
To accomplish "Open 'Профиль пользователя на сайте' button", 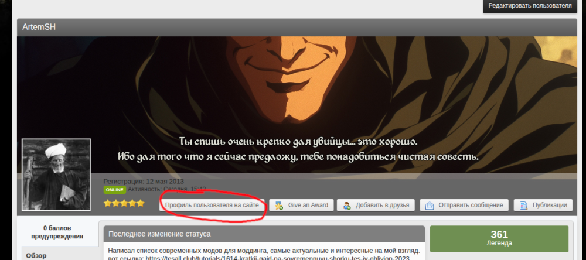I will click(x=212, y=205).
